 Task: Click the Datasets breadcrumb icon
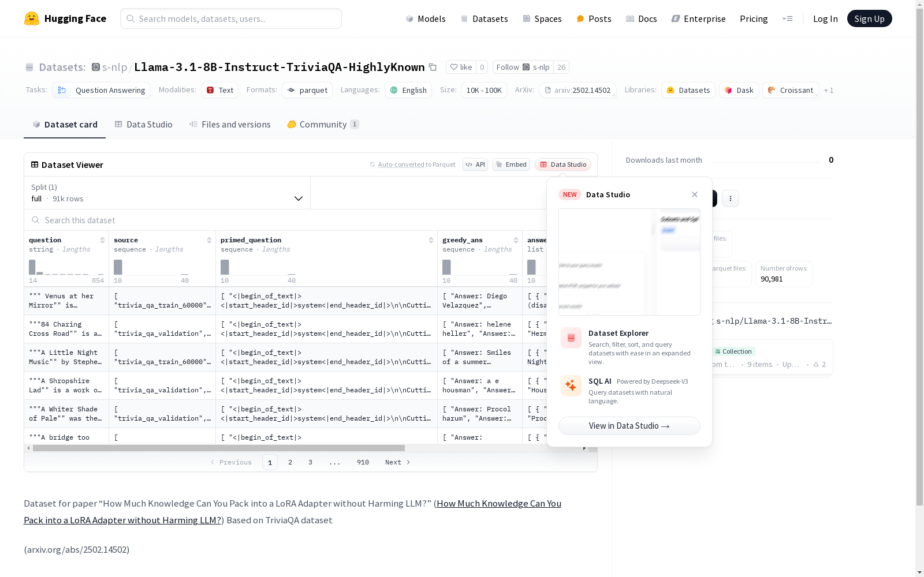tap(29, 68)
